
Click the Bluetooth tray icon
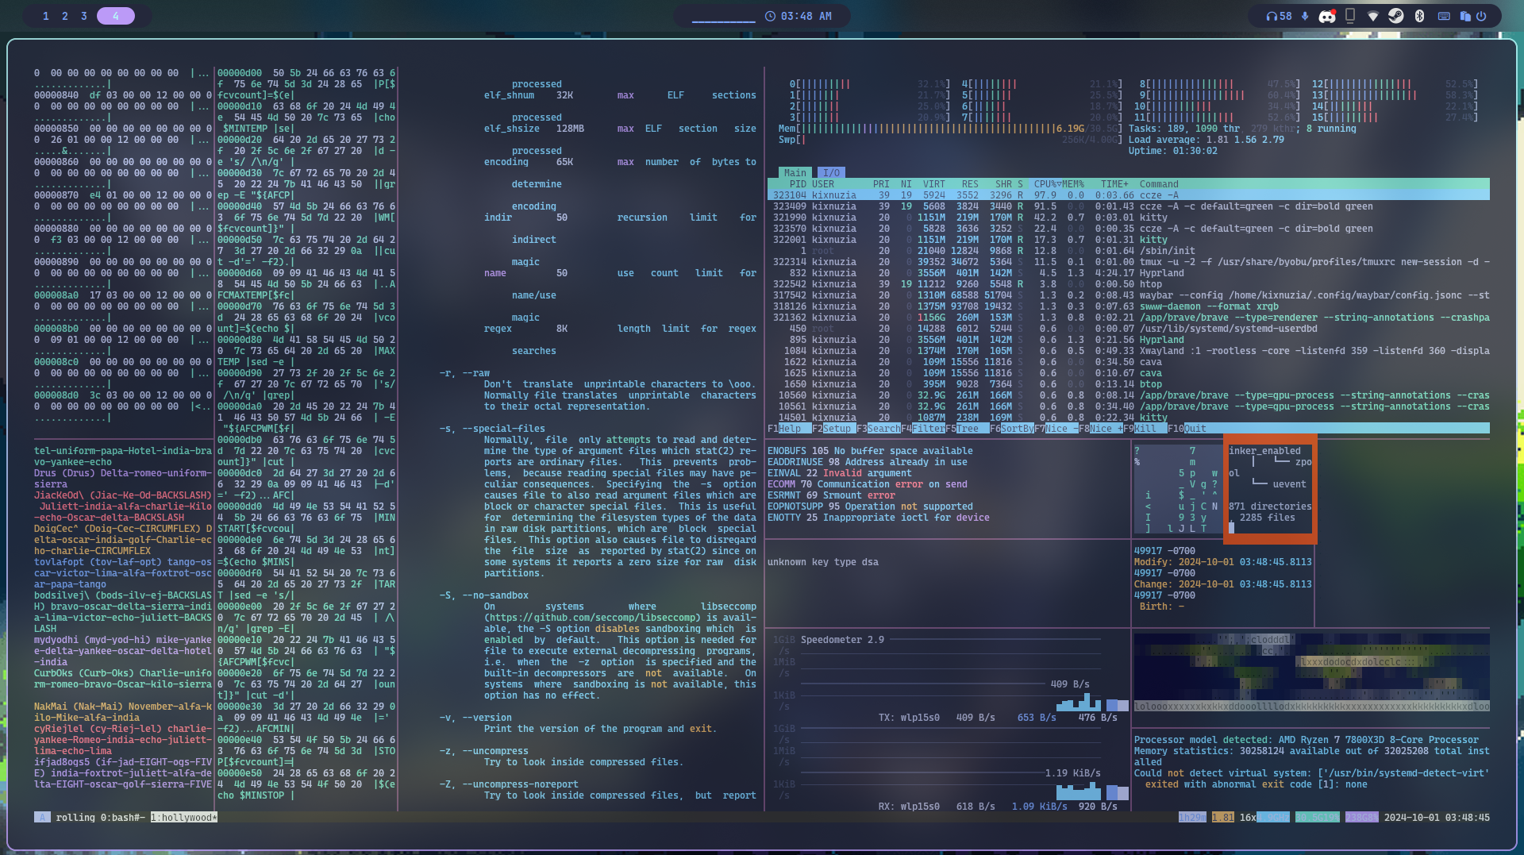point(1420,16)
